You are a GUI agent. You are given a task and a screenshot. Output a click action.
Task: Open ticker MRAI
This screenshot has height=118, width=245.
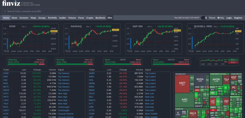tap(92, 87)
